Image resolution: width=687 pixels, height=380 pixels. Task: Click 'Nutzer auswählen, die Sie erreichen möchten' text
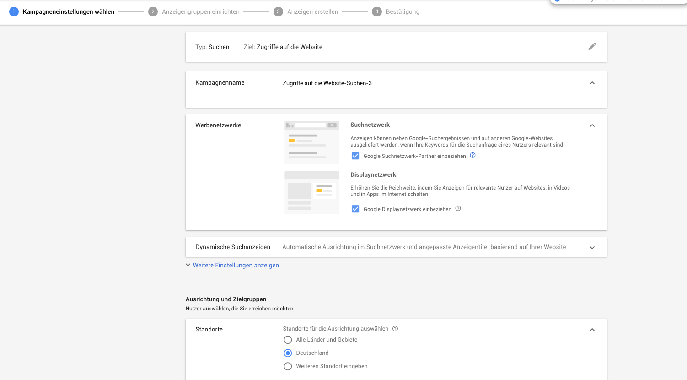point(240,309)
